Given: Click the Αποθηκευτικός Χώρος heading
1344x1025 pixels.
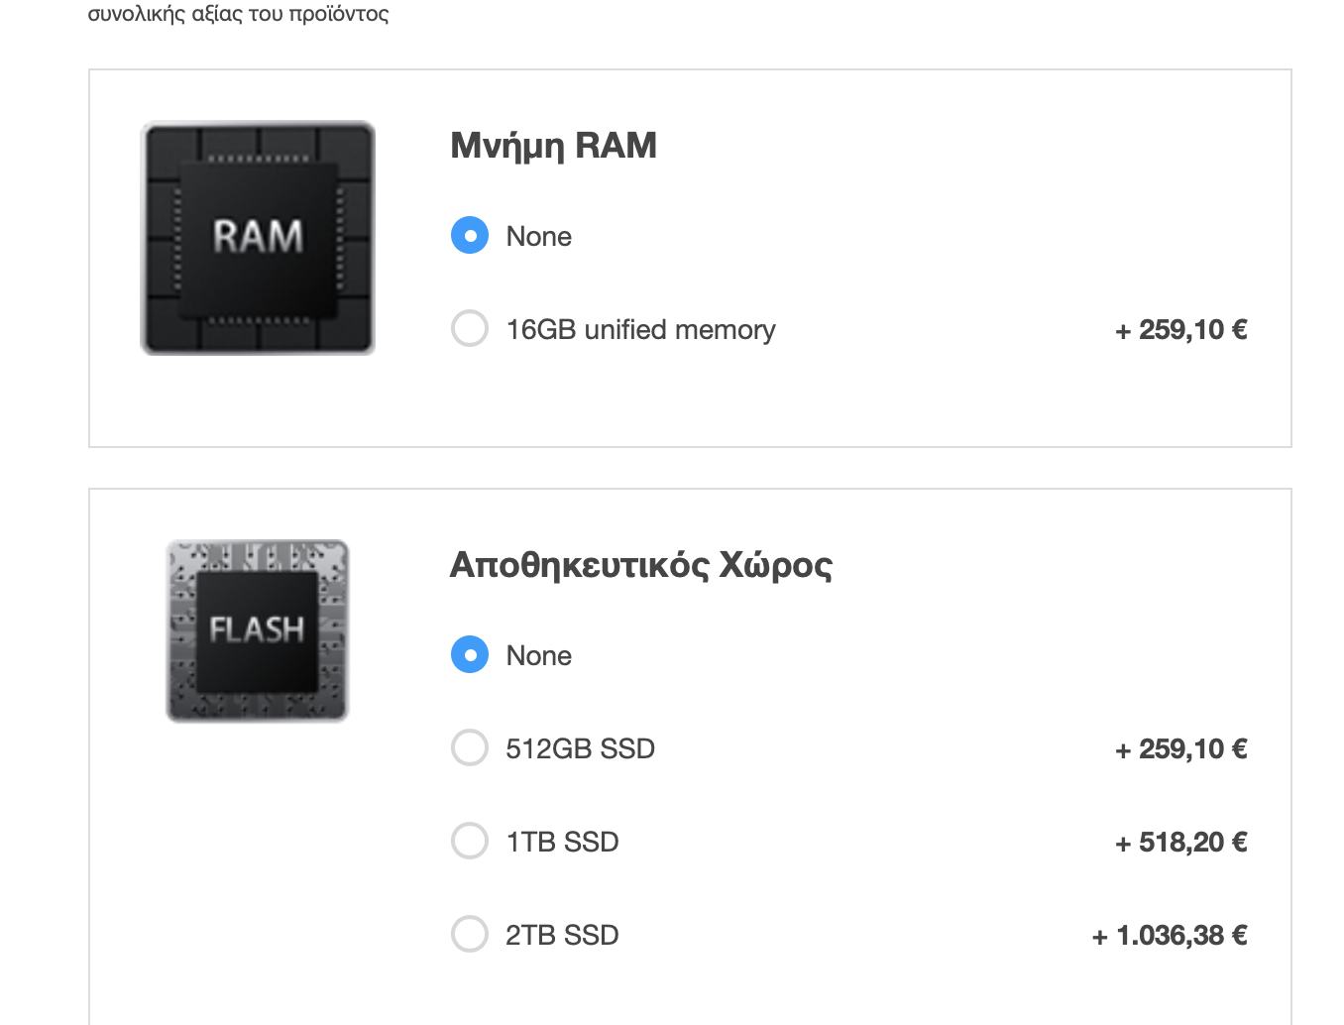Looking at the screenshot, I should pyautogui.click(x=641, y=565).
